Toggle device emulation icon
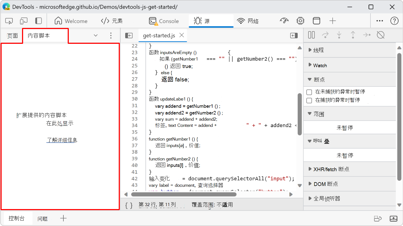Image resolution: width=403 pixels, height=226 pixels. point(24,21)
